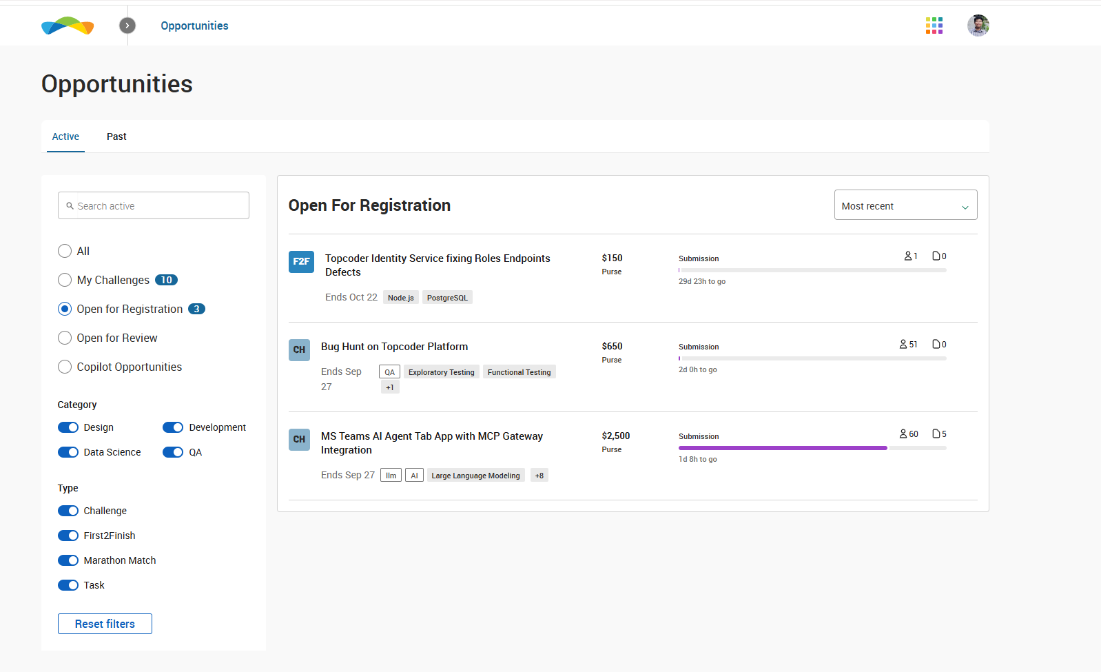Open the app grid launcher icon
Viewport: 1101px width, 672px height.
pyautogui.click(x=934, y=26)
